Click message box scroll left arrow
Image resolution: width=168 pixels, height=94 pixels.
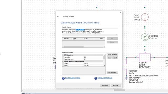[63, 35]
